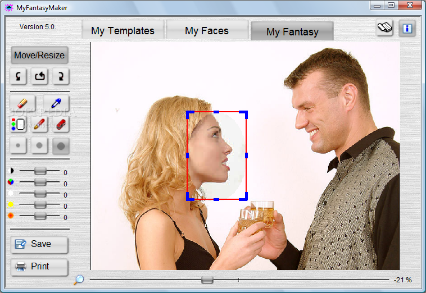Viewport: 426px width, 293px height.
Task: Click the black-and-white contrast icon
Action: coord(11,171)
